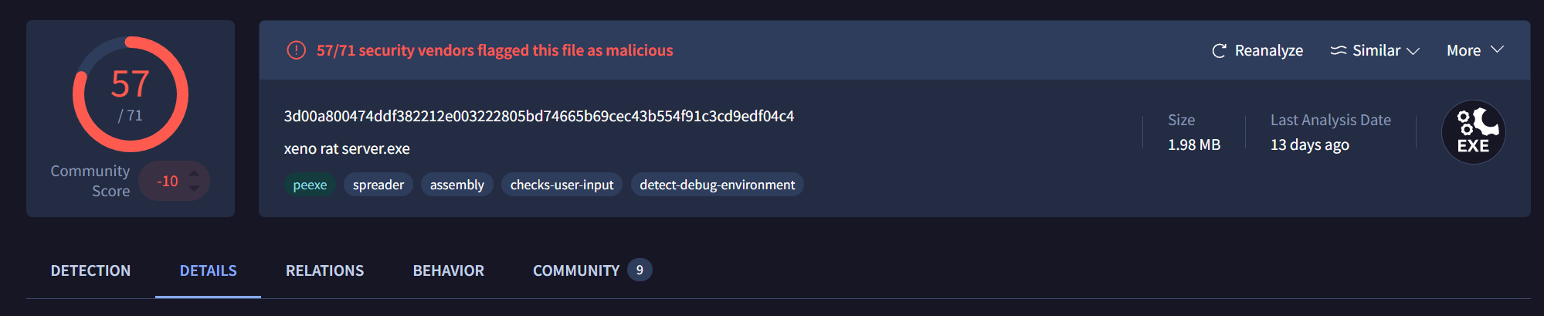Viewport: 1544px width, 316px height.
Task: Select the peexe tag
Action: pos(310,185)
